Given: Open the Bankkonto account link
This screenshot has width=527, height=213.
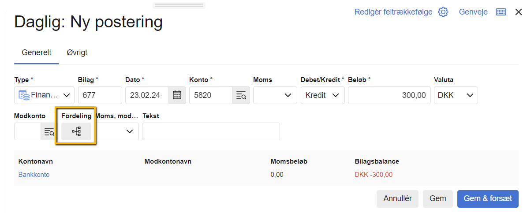Looking at the screenshot, I should (34, 175).
